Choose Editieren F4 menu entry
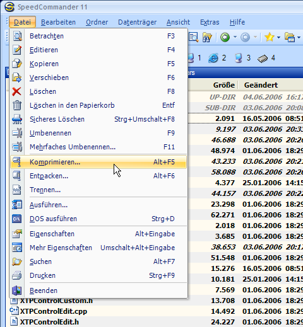This screenshot has width=303, height=327. tap(98, 50)
